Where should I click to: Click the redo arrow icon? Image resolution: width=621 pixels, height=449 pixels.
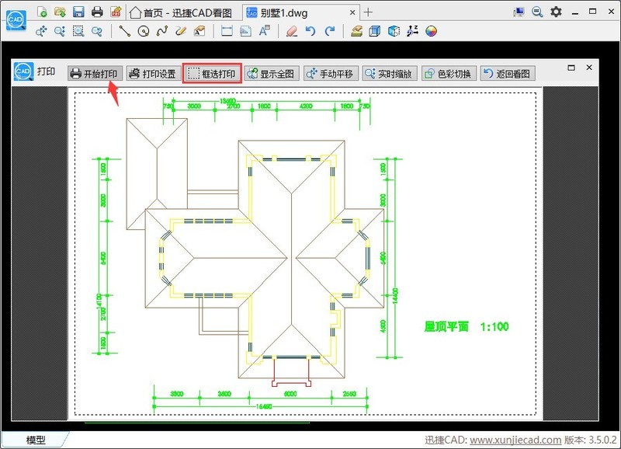click(330, 31)
